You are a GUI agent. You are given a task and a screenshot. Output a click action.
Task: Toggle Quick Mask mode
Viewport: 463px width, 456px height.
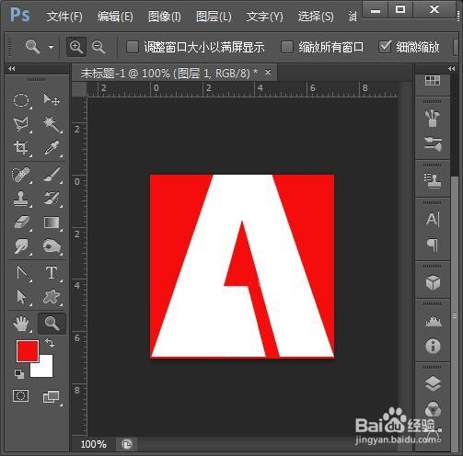[21, 395]
